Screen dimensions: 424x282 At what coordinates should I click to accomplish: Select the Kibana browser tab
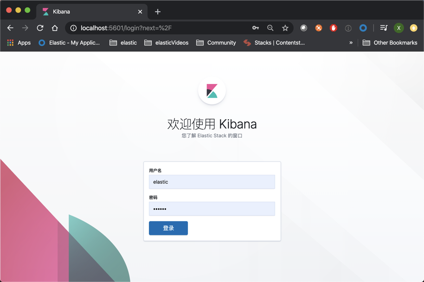[x=92, y=12]
